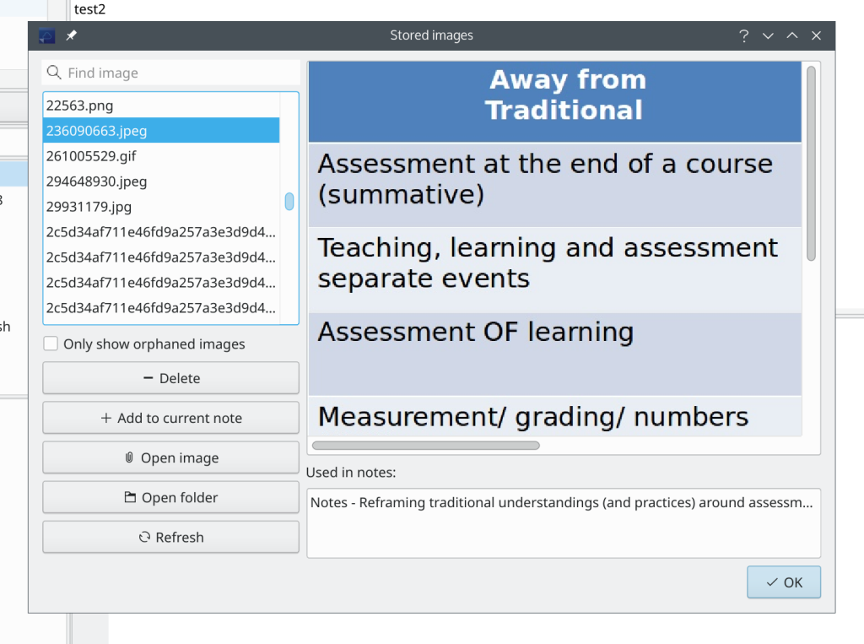The image size is (864, 644).
Task: Click the search magnifier icon
Action: tap(55, 73)
